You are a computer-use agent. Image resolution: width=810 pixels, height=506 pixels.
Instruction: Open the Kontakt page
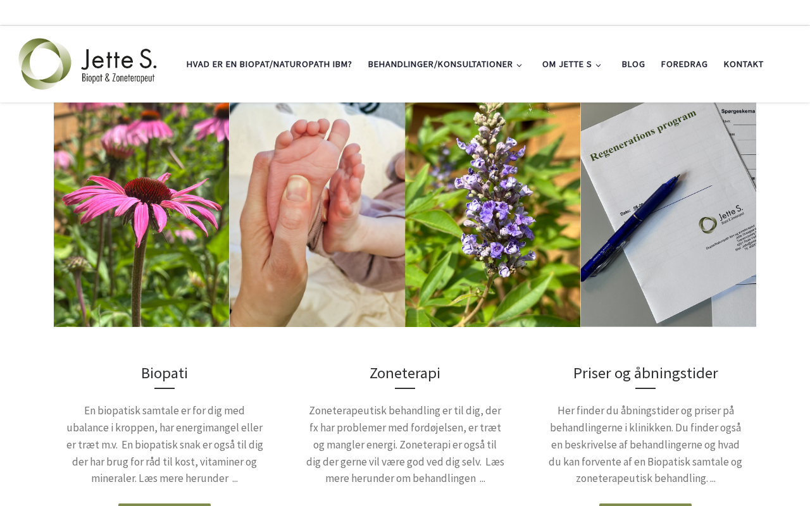pyautogui.click(x=743, y=65)
